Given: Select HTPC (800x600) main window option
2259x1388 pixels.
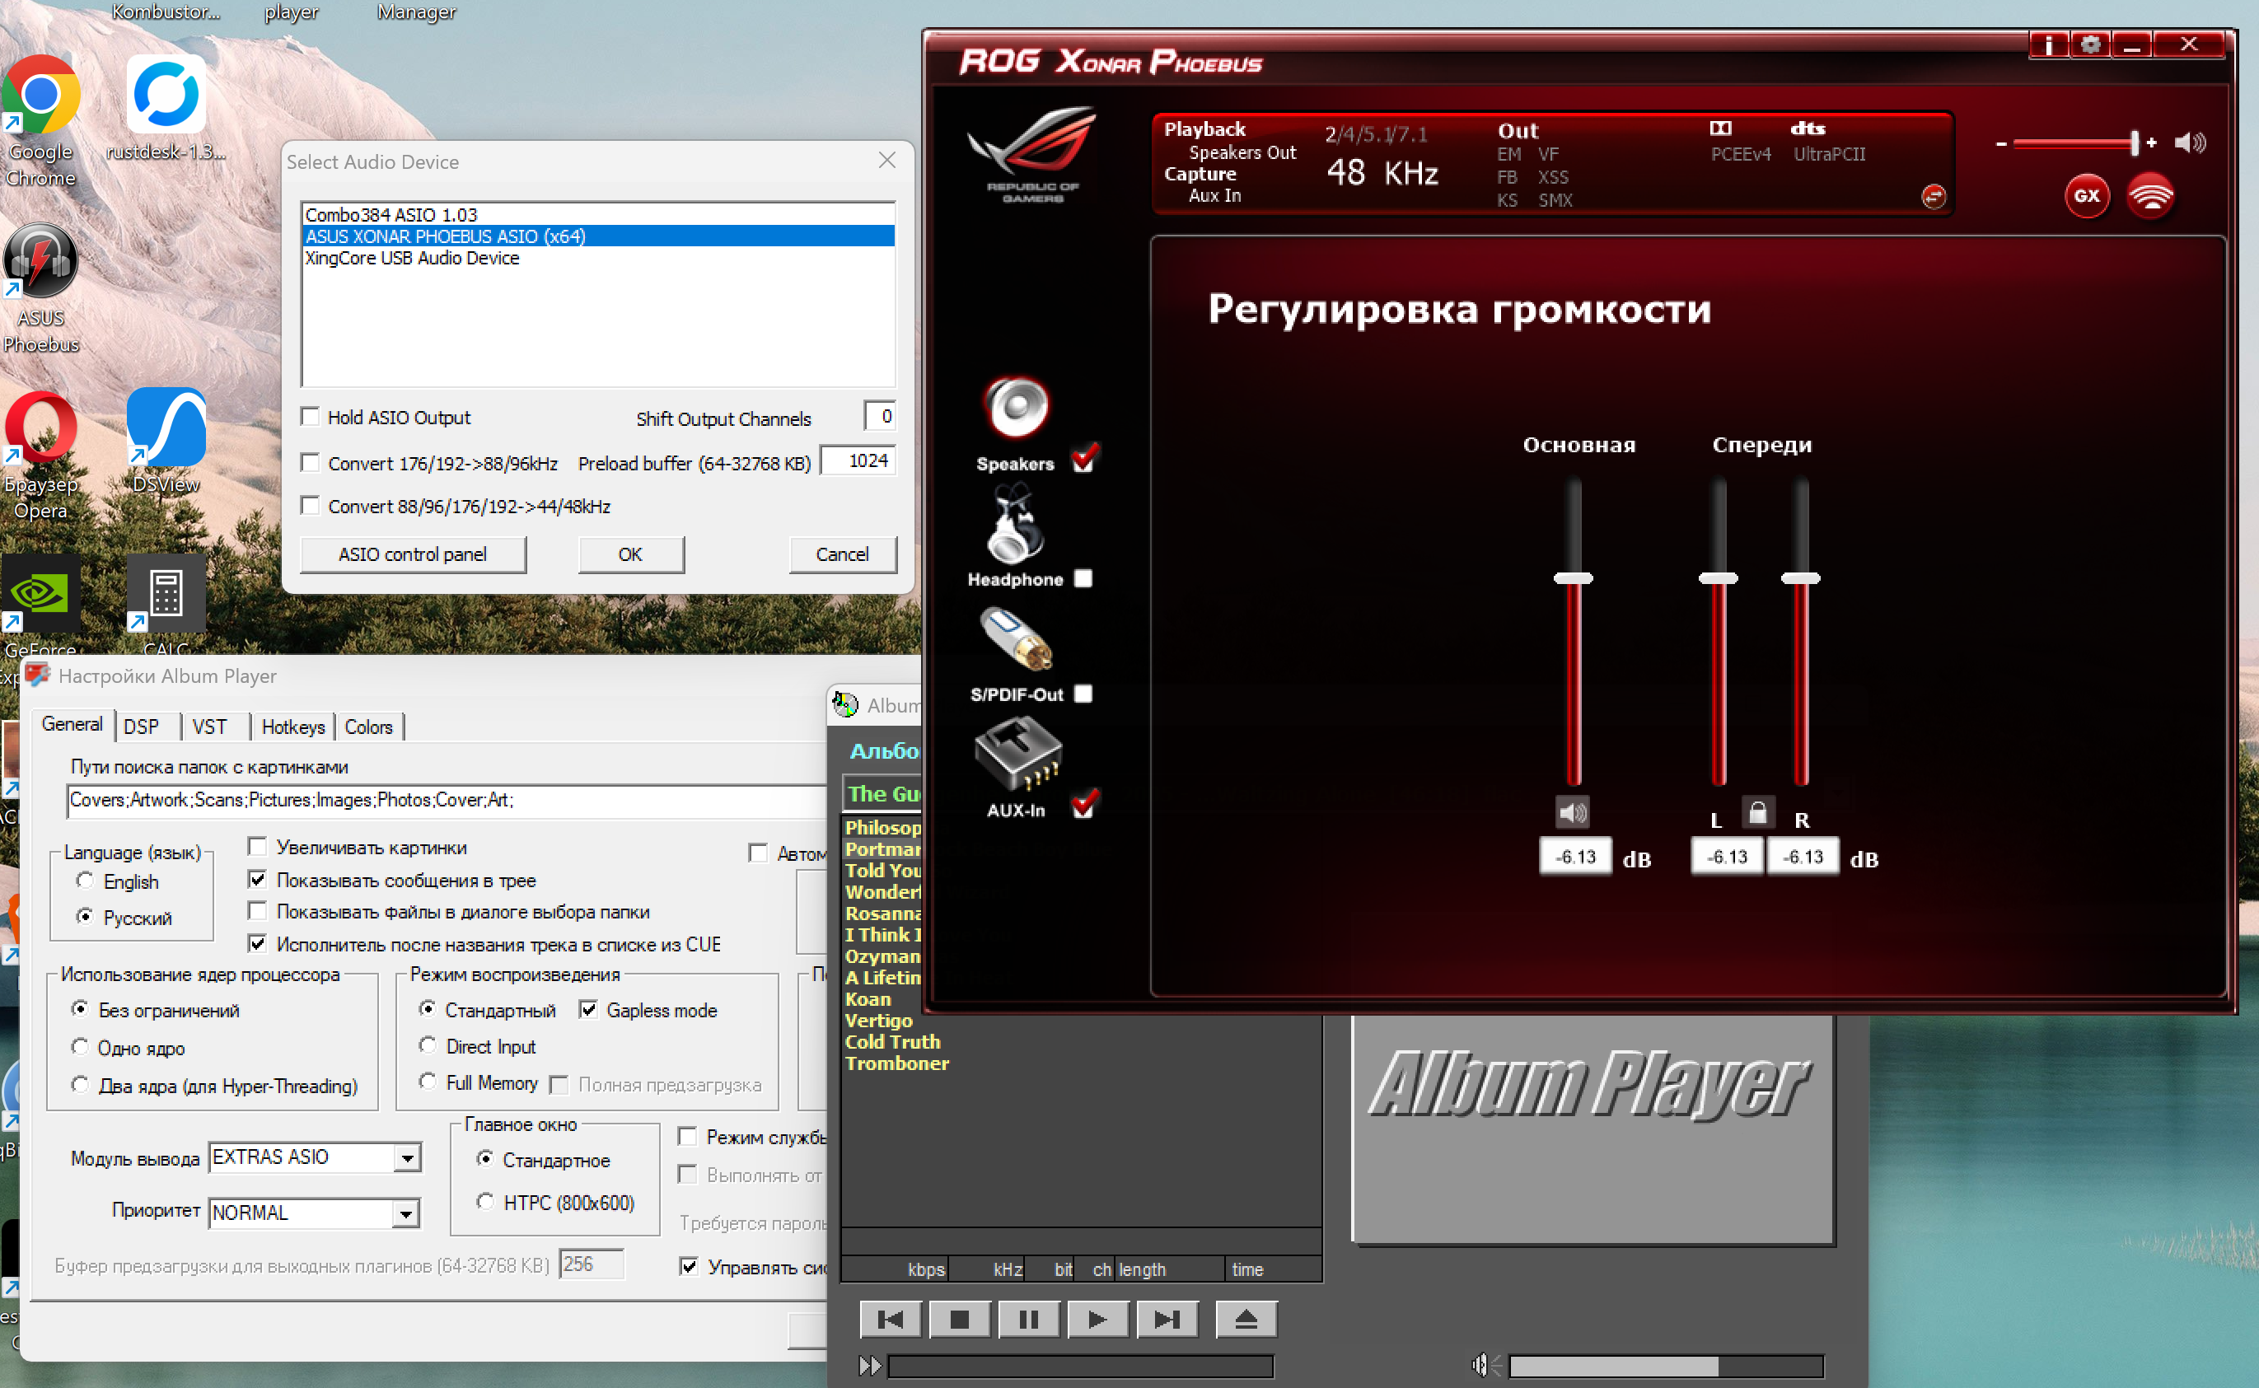Looking at the screenshot, I should point(485,1202).
